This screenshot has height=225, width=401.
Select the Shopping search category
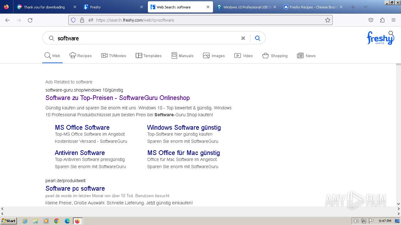tap(275, 56)
